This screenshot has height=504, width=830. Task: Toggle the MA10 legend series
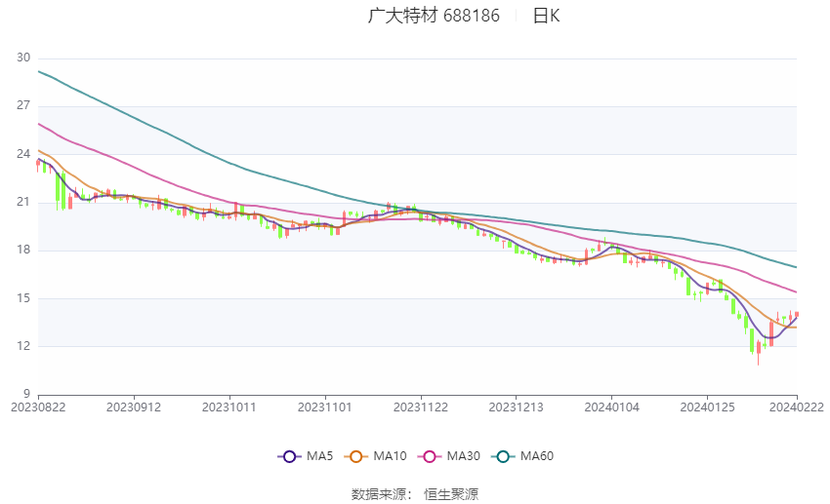coord(375,456)
